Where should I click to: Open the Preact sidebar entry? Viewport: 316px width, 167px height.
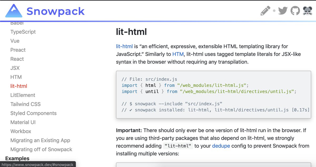pyautogui.click(x=18, y=50)
